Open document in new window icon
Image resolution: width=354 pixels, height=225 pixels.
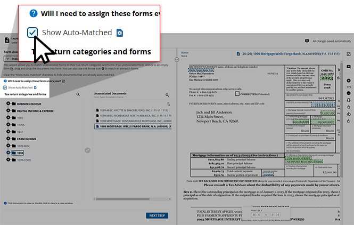(349, 54)
